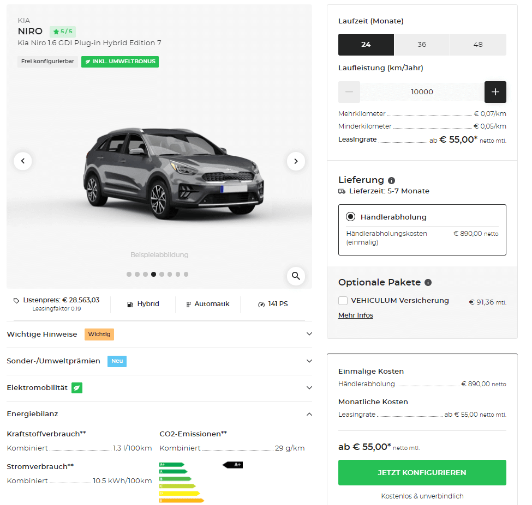Decrease mileage with the minus button
Screen dimensions: 532x505
(x=349, y=92)
